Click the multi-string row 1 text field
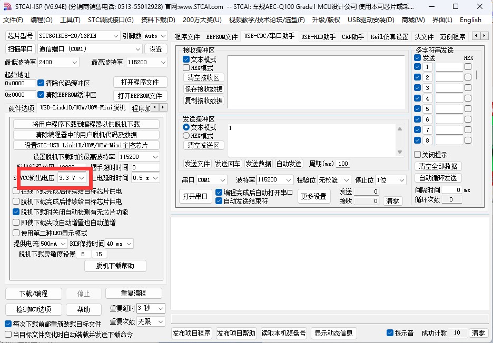493x343 pixels. 449,67
